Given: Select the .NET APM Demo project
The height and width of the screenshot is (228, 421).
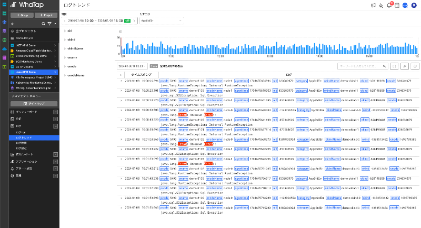Looking at the screenshot, I should pyautogui.click(x=34, y=45).
